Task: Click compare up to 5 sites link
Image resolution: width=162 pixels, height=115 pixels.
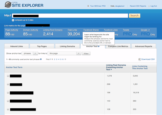Action: (x=24, y=20)
